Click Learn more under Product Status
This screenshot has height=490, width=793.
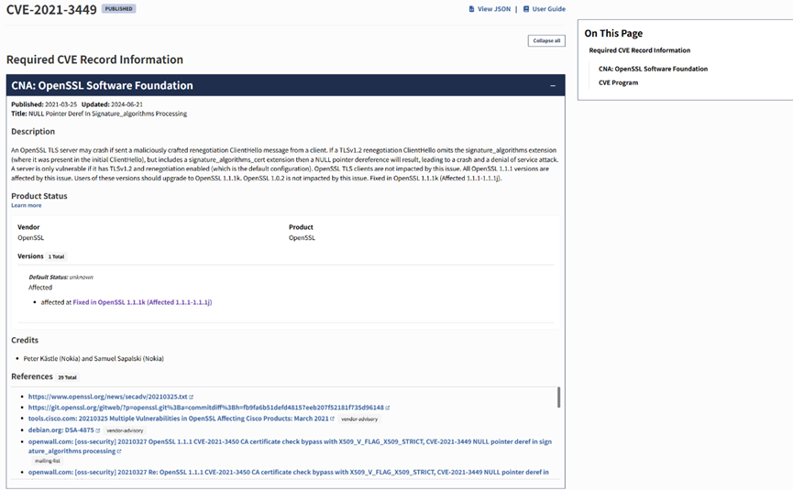27,205
